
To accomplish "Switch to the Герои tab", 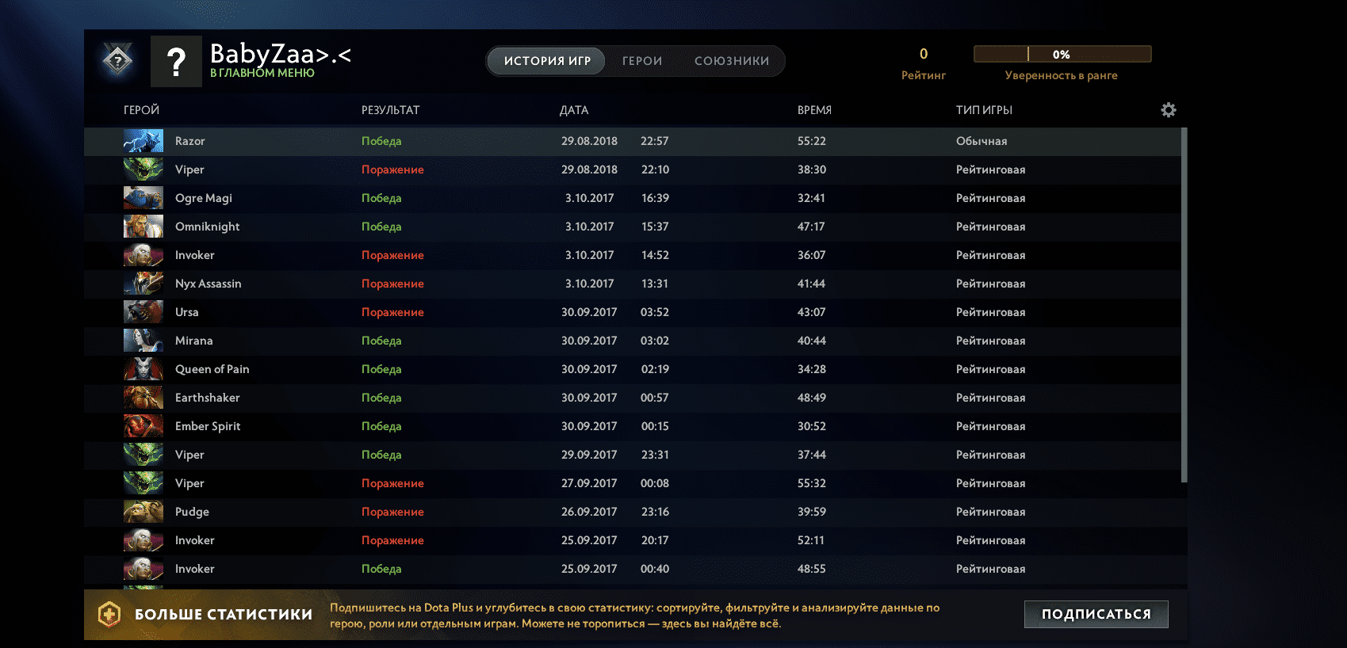I will pyautogui.click(x=641, y=61).
